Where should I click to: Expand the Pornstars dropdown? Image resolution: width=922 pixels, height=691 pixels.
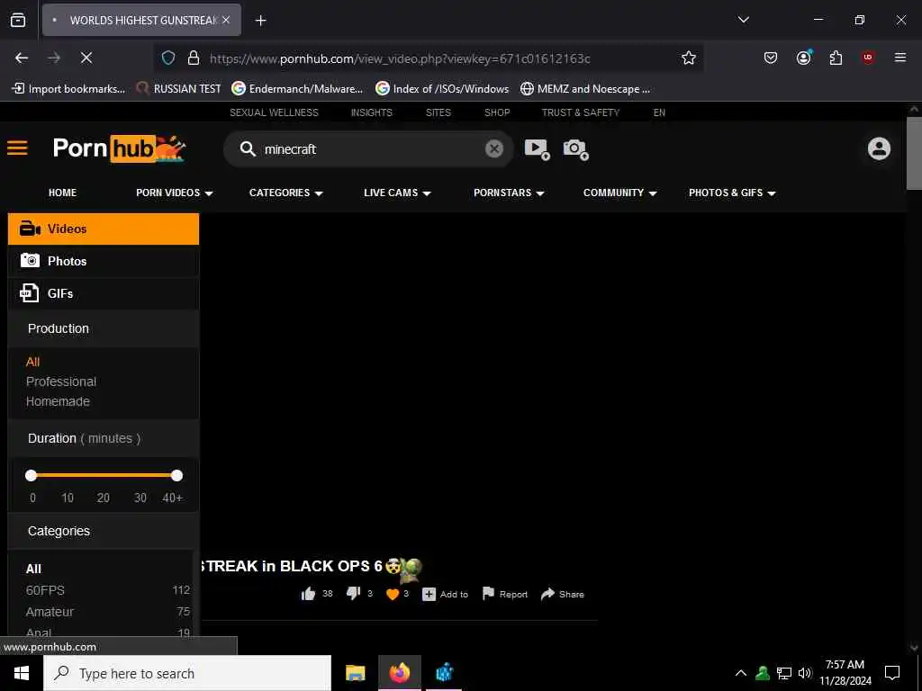(x=509, y=193)
